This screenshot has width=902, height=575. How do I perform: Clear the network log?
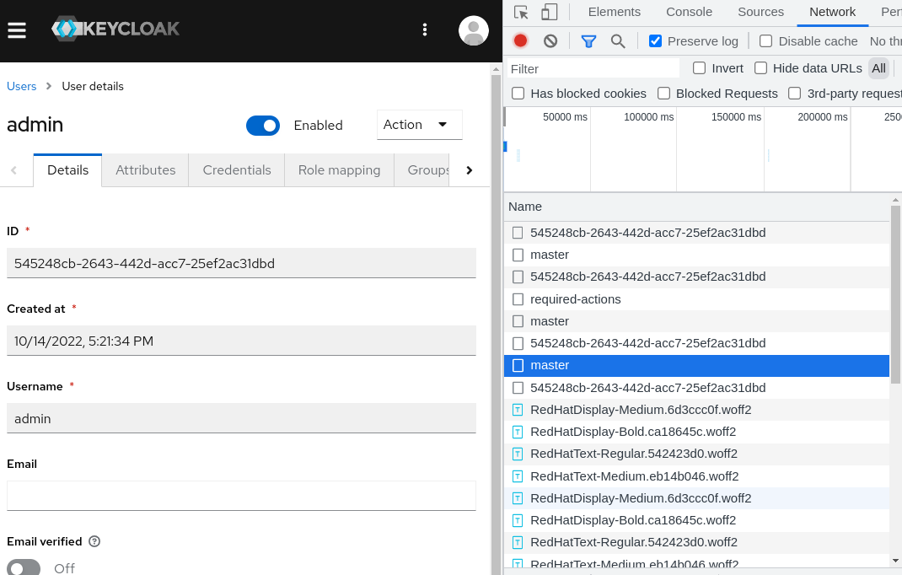pyautogui.click(x=549, y=40)
